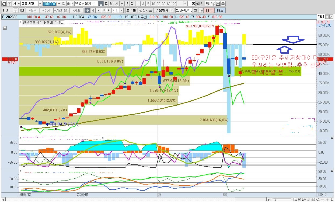Open the calendar date picker icon

pyautogui.click(x=195, y=10)
